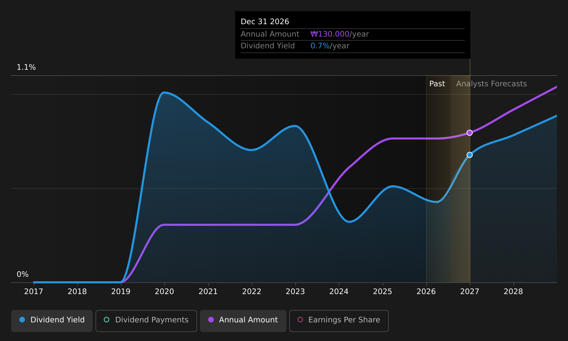
Task: Click the 2028 x-axis year label
Action: [x=513, y=292]
